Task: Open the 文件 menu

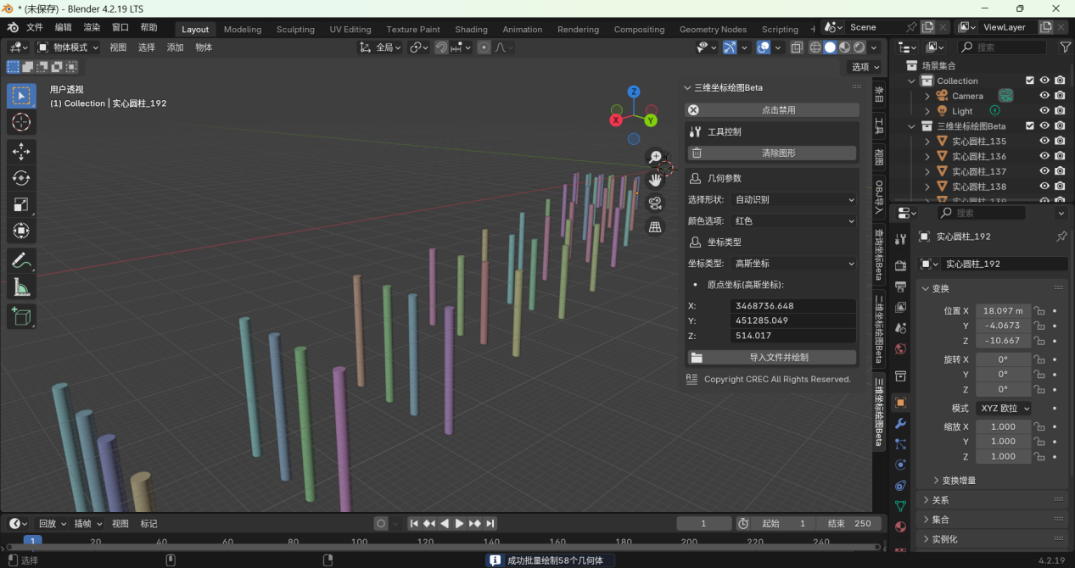Action: (35, 27)
